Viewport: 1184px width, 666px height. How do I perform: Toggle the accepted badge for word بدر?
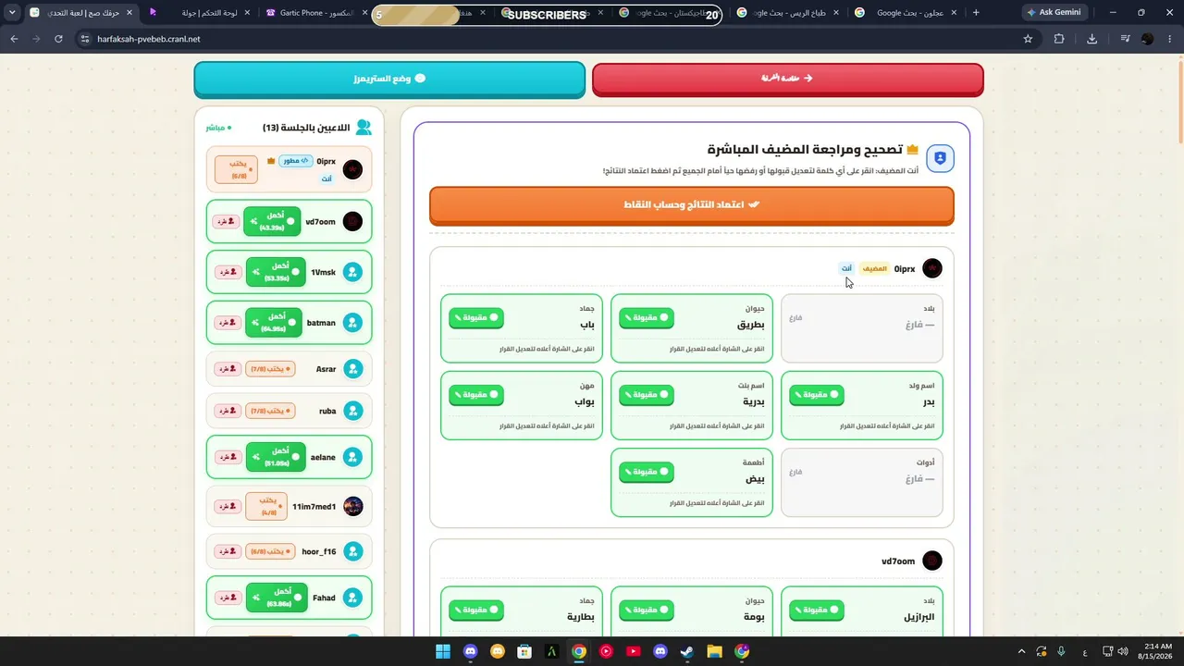pos(817,395)
